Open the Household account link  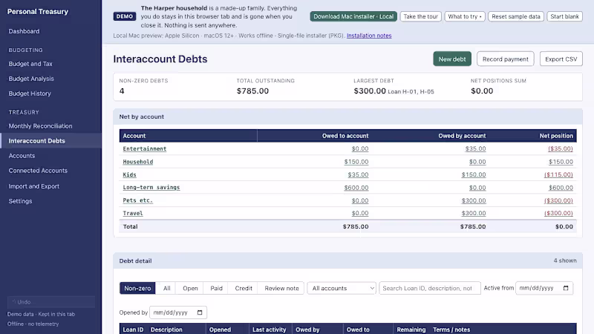(138, 162)
